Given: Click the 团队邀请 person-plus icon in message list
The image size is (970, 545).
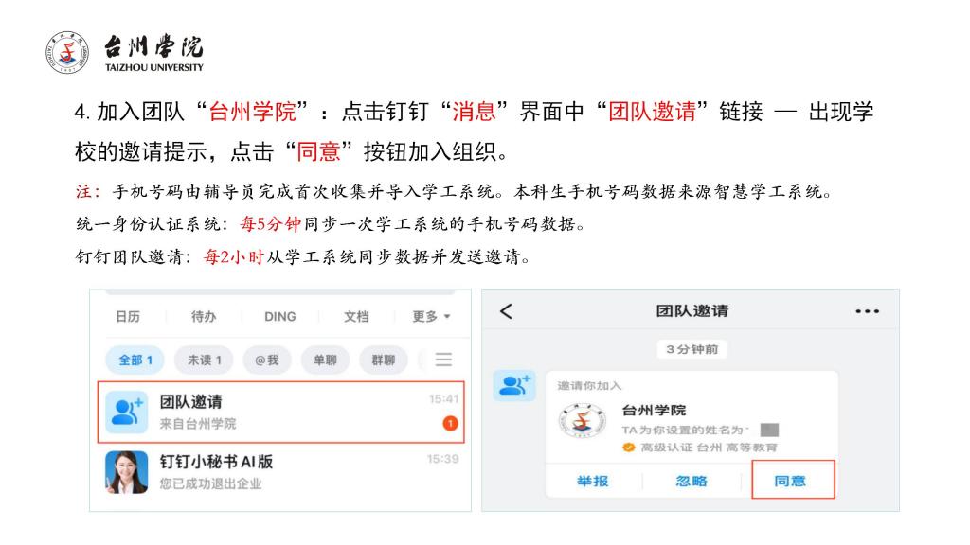Looking at the screenshot, I should tap(127, 412).
